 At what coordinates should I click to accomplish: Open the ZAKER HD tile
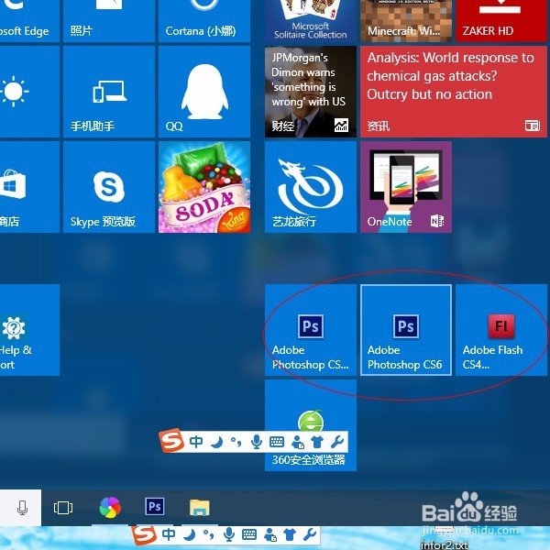pos(501,20)
